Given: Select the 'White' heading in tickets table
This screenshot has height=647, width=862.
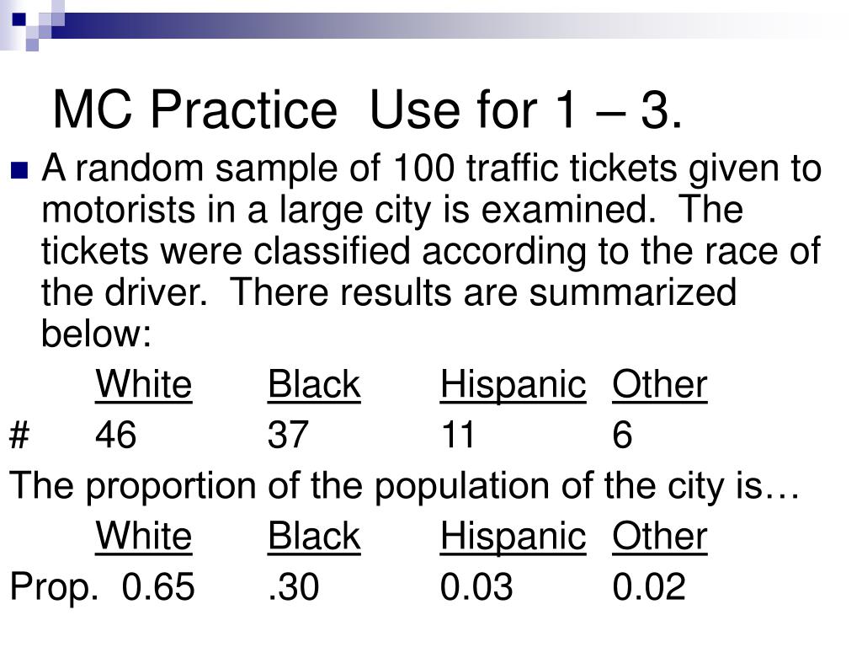Looking at the screenshot, I should (x=143, y=384).
